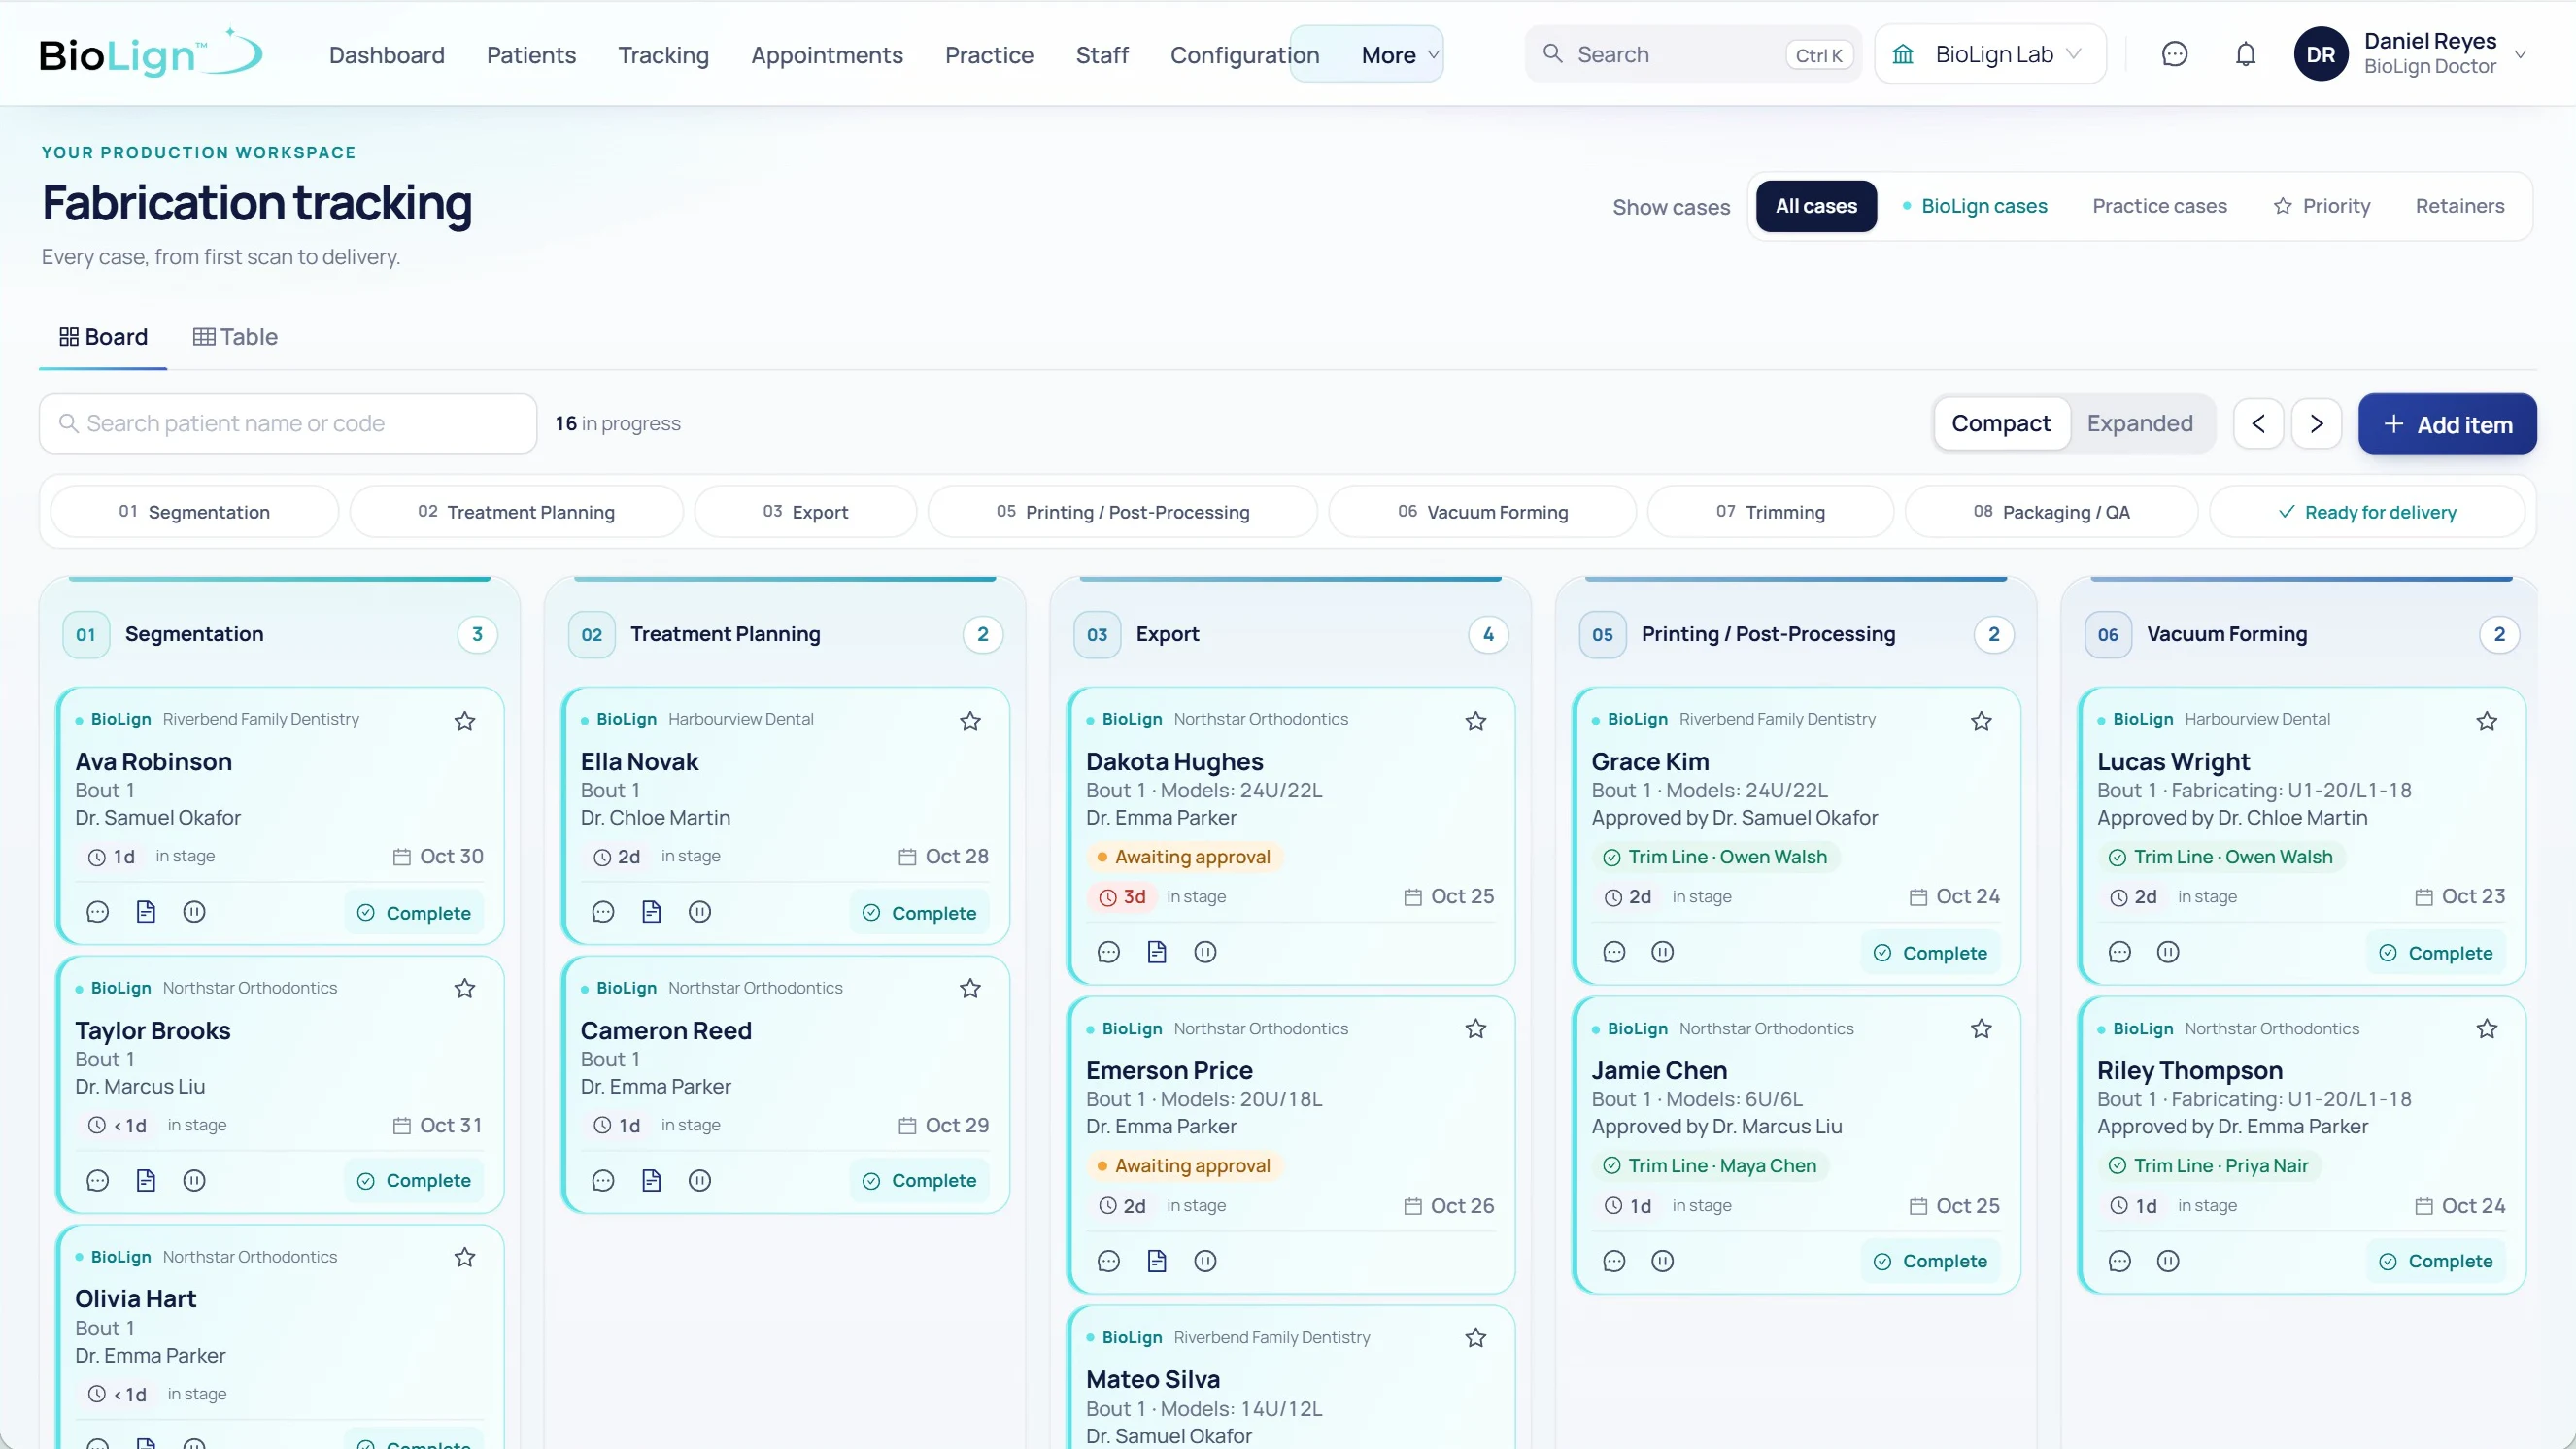Open the Daniel Reyes account menu
Screen dimensions: 2576x1449
(x=2412, y=54)
